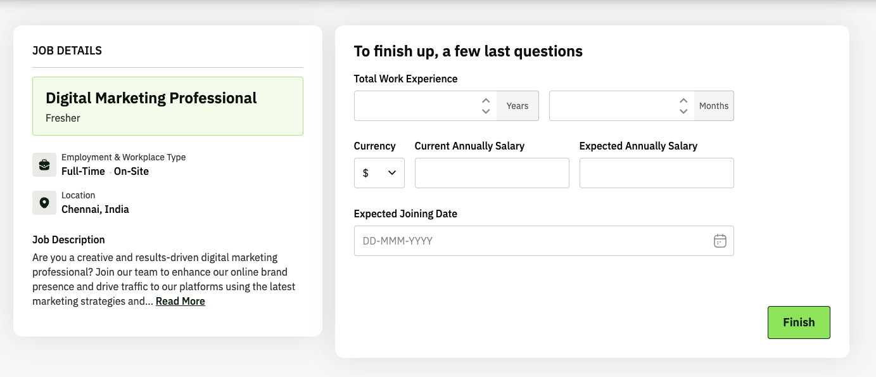Screen dimensions: 876x377
Task: Open the calendar date picker icon
Action: [x=720, y=241]
